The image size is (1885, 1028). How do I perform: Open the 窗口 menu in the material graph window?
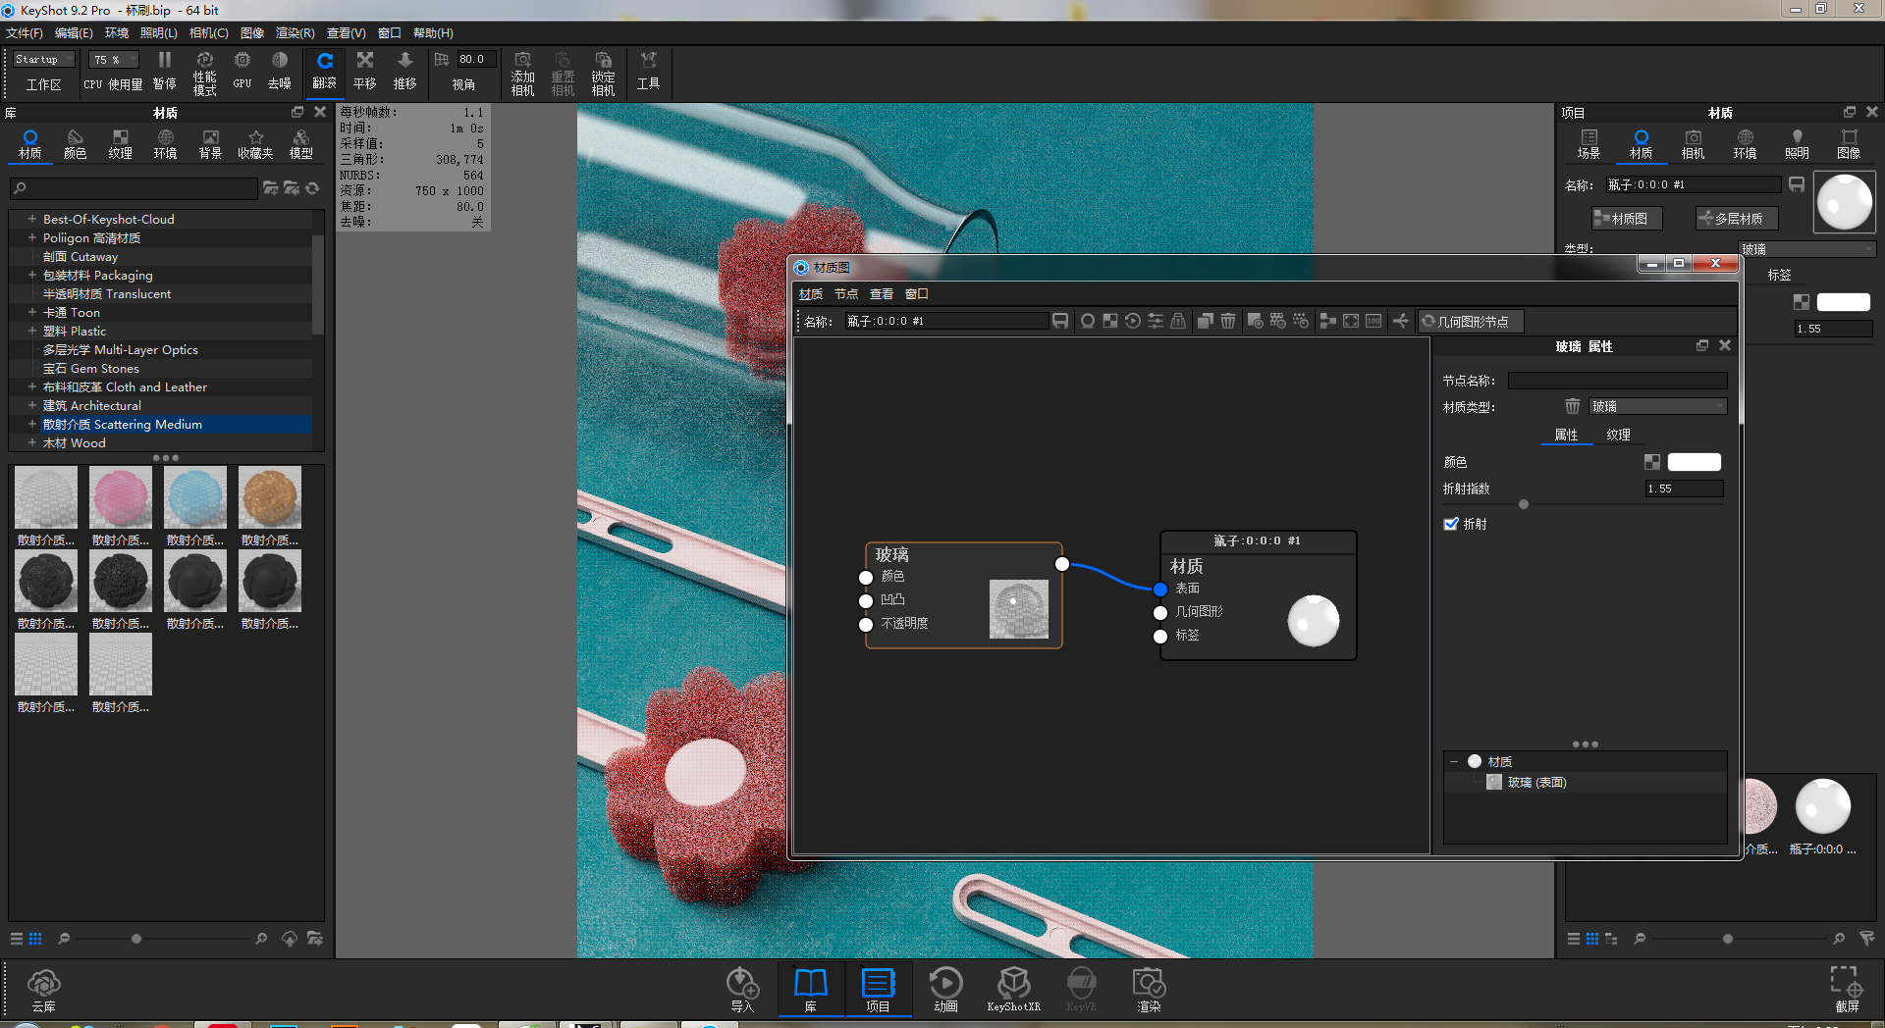click(916, 293)
